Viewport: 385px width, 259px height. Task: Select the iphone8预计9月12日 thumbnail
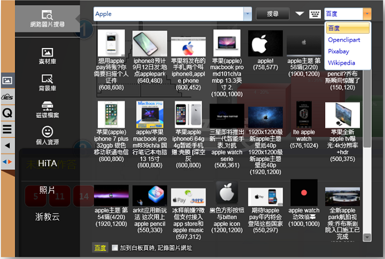[x=150, y=43]
